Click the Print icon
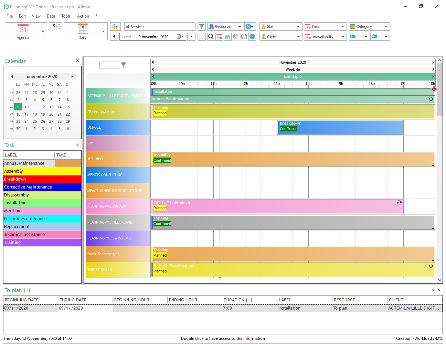446x344 pixels. (227, 36)
